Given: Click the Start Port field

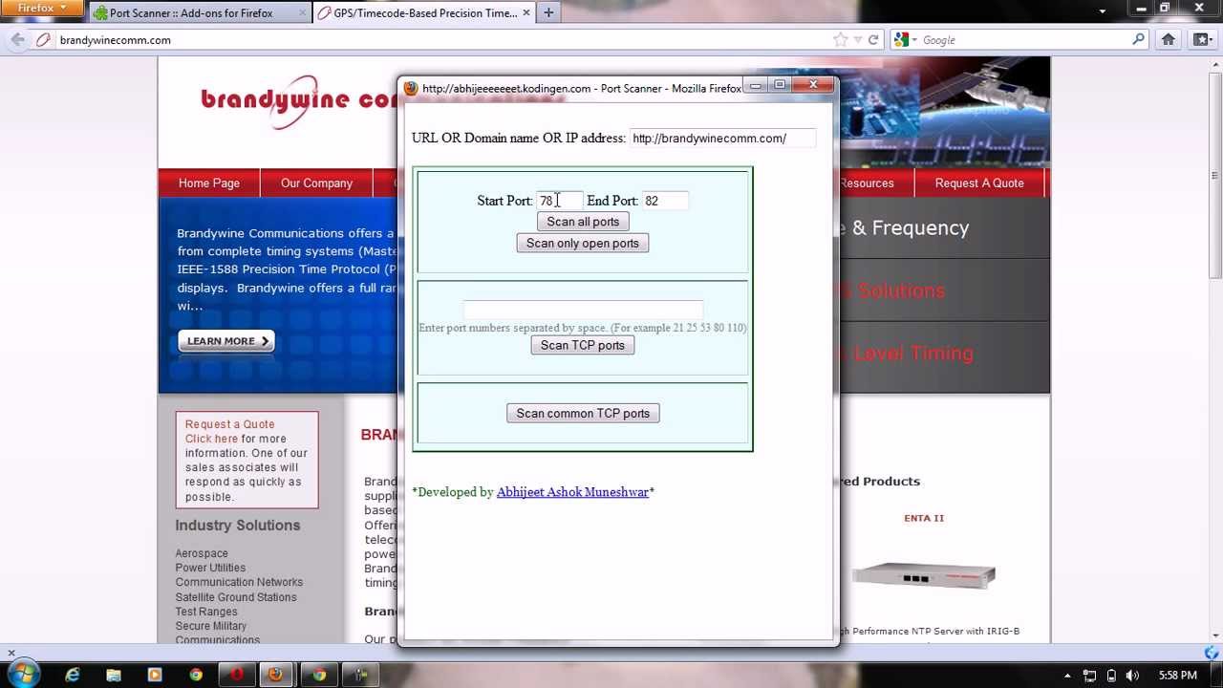Looking at the screenshot, I should point(559,201).
